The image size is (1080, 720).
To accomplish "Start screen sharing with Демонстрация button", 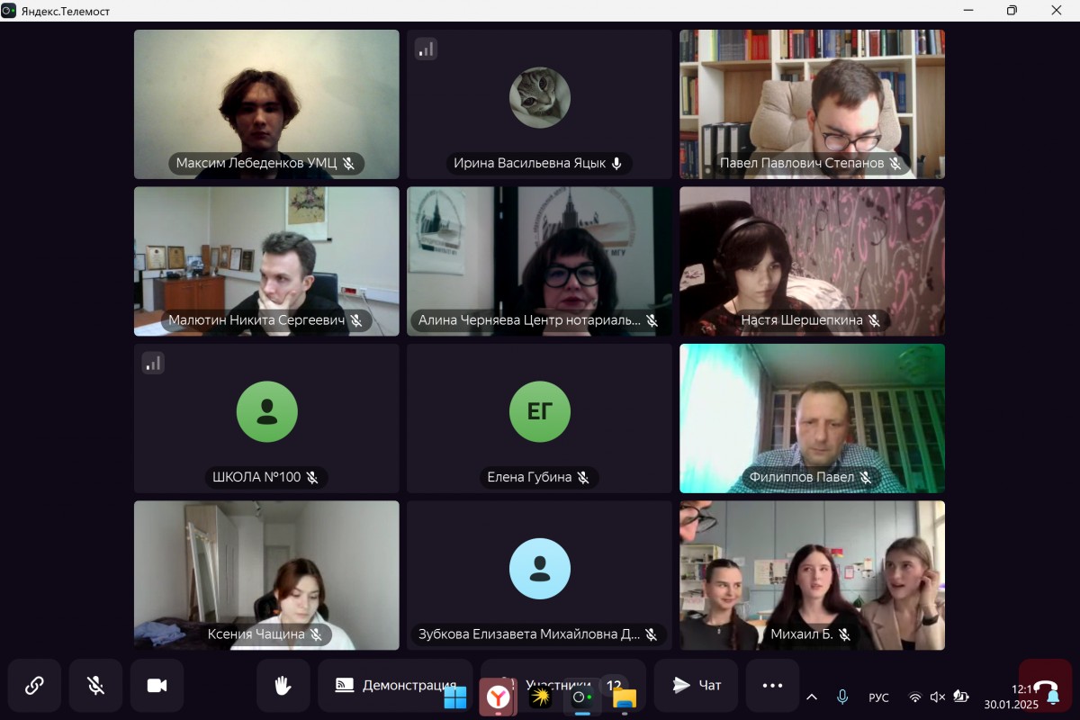I will (x=395, y=686).
